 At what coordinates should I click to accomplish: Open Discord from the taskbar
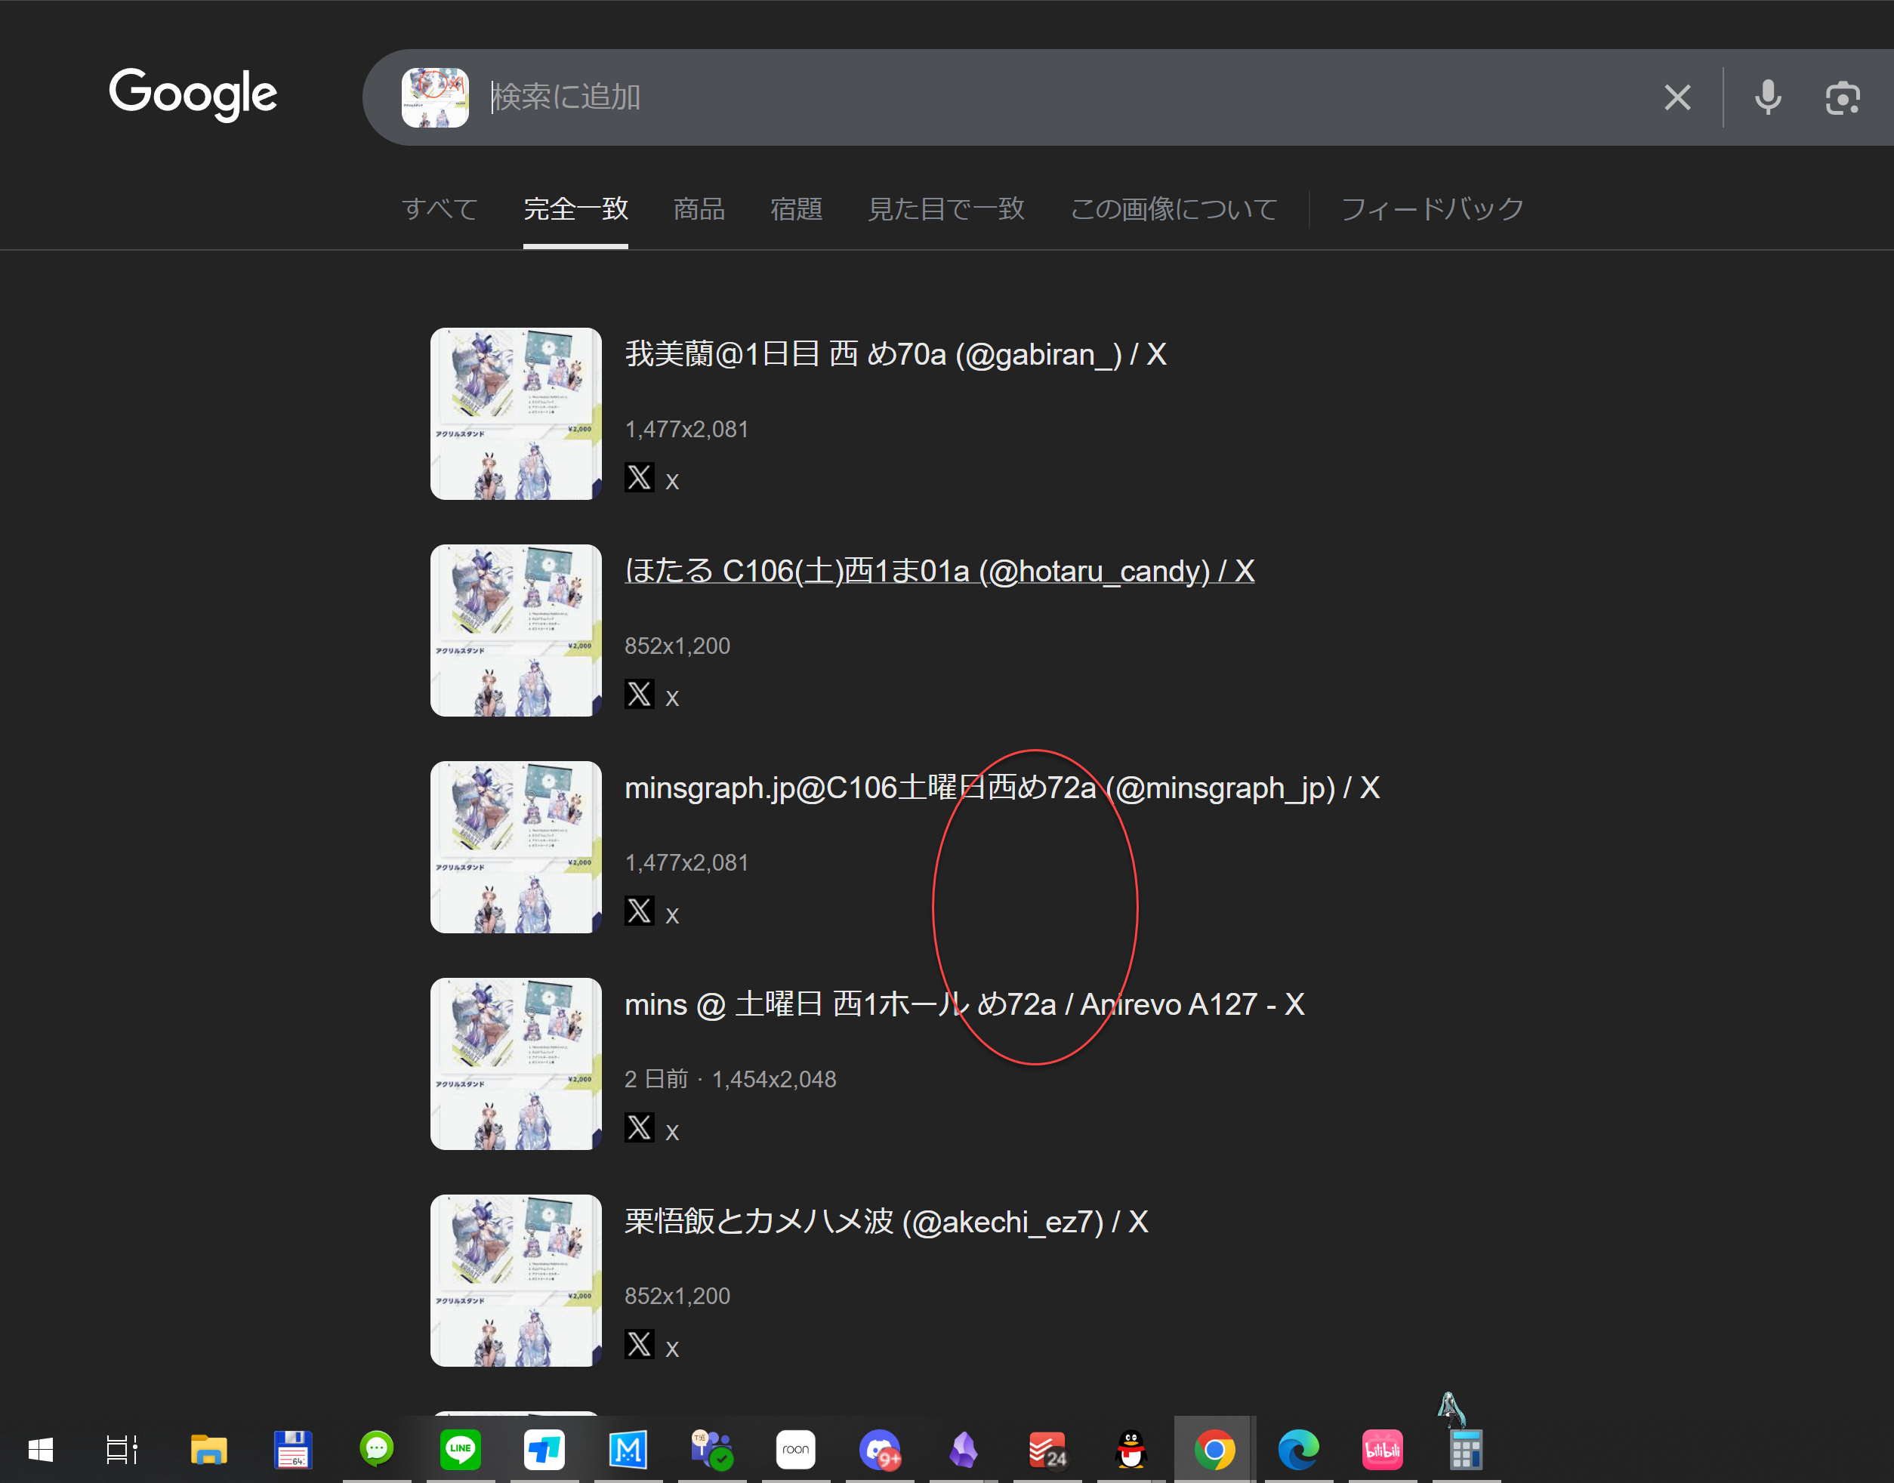pos(880,1448)
